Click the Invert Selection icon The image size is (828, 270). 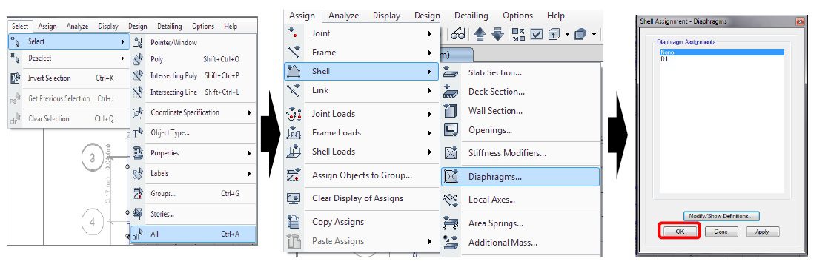pos(15,78)
